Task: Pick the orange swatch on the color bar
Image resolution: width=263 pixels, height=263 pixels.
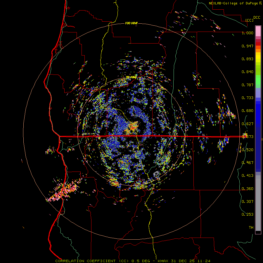Action: coord(258,51)
